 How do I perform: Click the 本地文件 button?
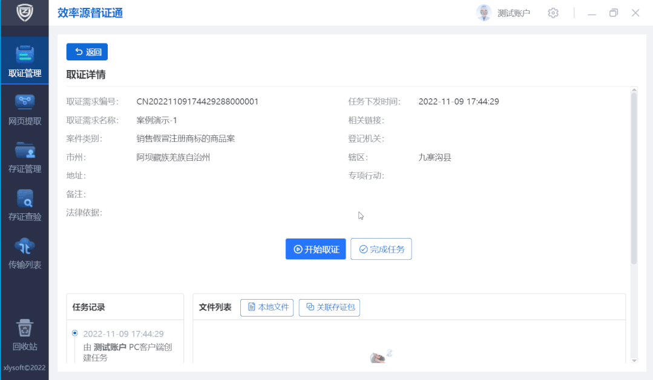tap(267, 307)
